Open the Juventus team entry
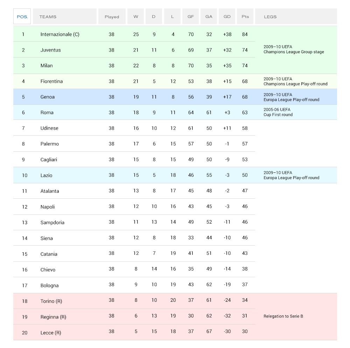The image size is (350, 348). click(x=50, y=50)
